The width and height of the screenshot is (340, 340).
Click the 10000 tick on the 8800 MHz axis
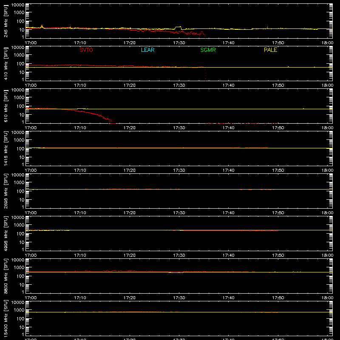[18, 260]
